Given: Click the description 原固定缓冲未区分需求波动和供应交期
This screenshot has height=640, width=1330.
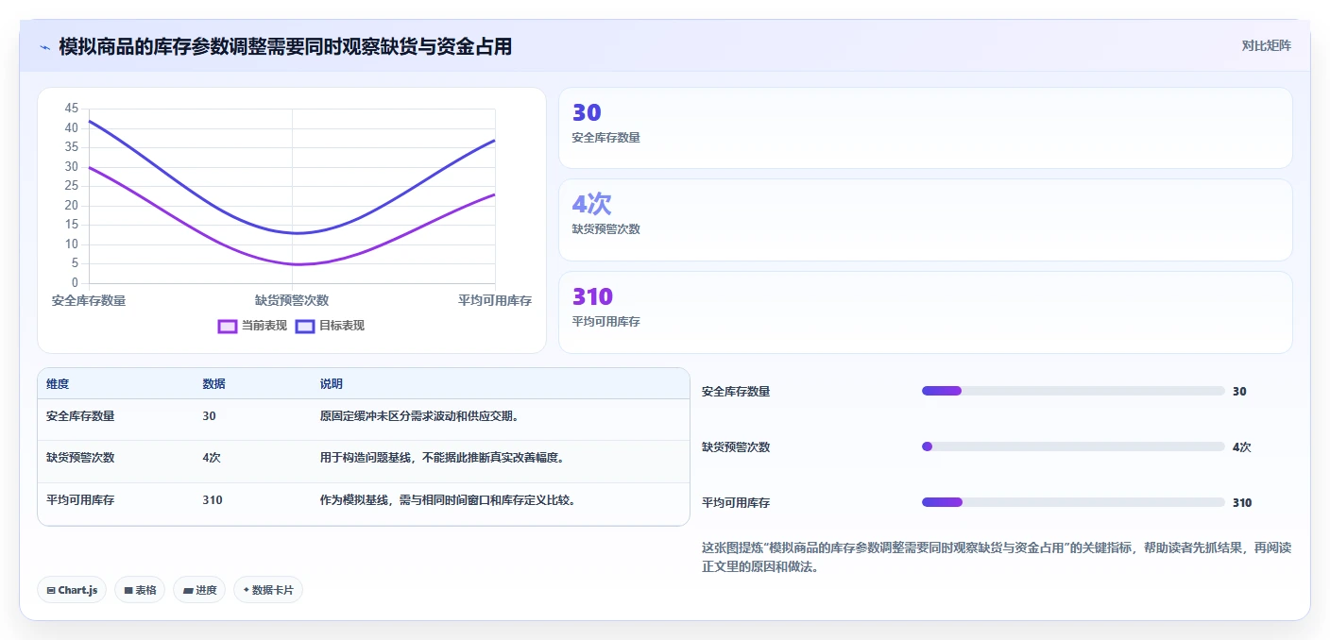Looking at the screenshot, I should 419,415.
